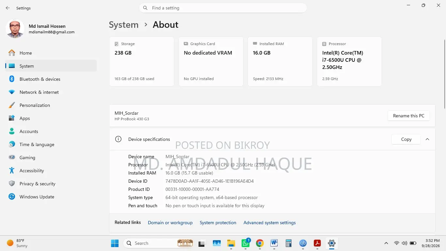Open Adobe Acrobat from the taskbar
Image resolution: width=446 pixels, height=251 pixels.
[317, 243]
